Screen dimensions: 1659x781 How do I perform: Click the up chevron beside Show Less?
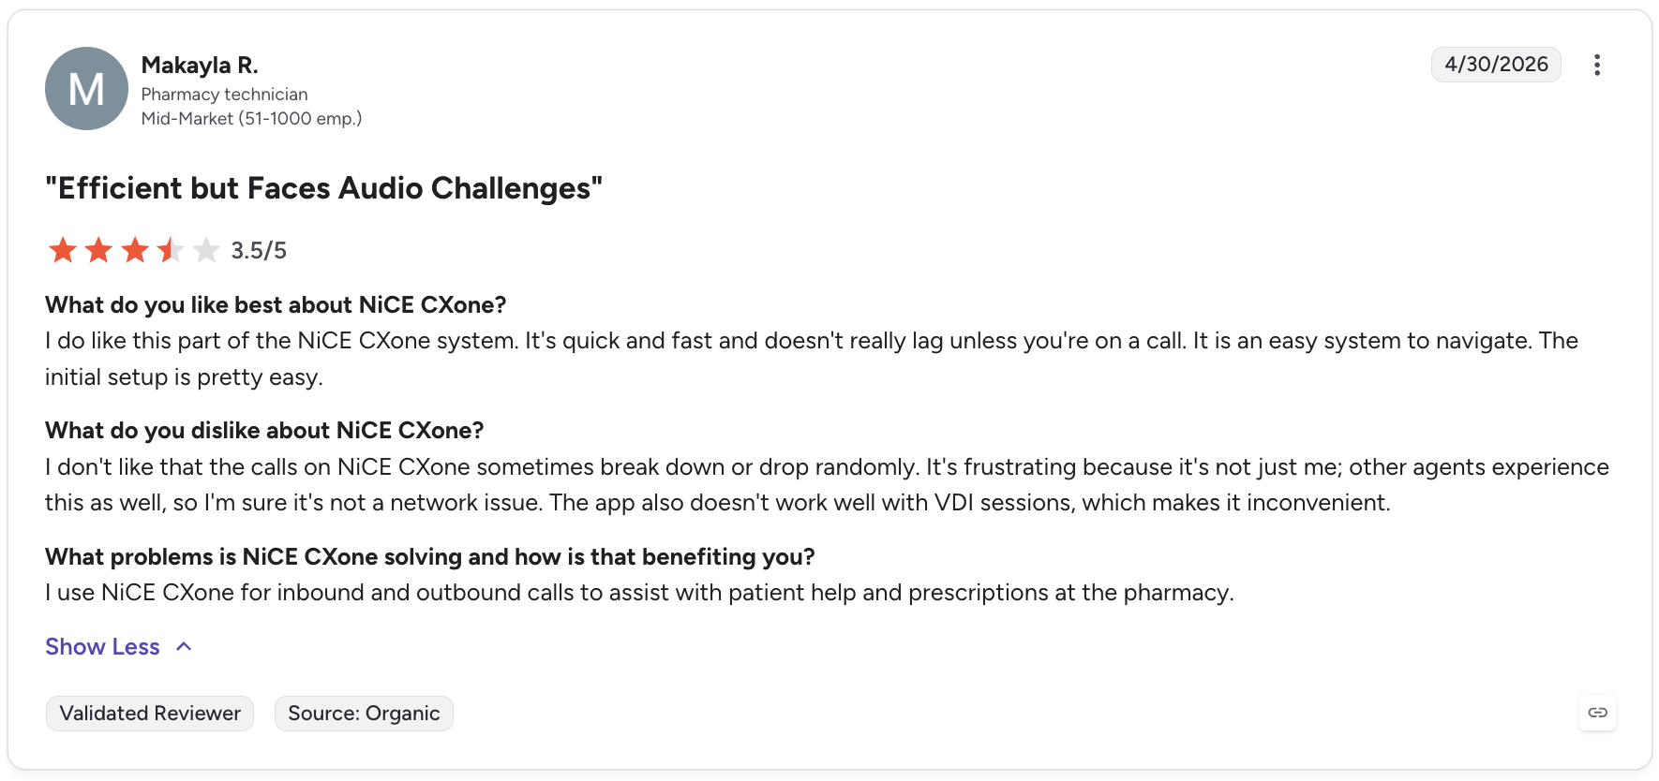[184, 647]
